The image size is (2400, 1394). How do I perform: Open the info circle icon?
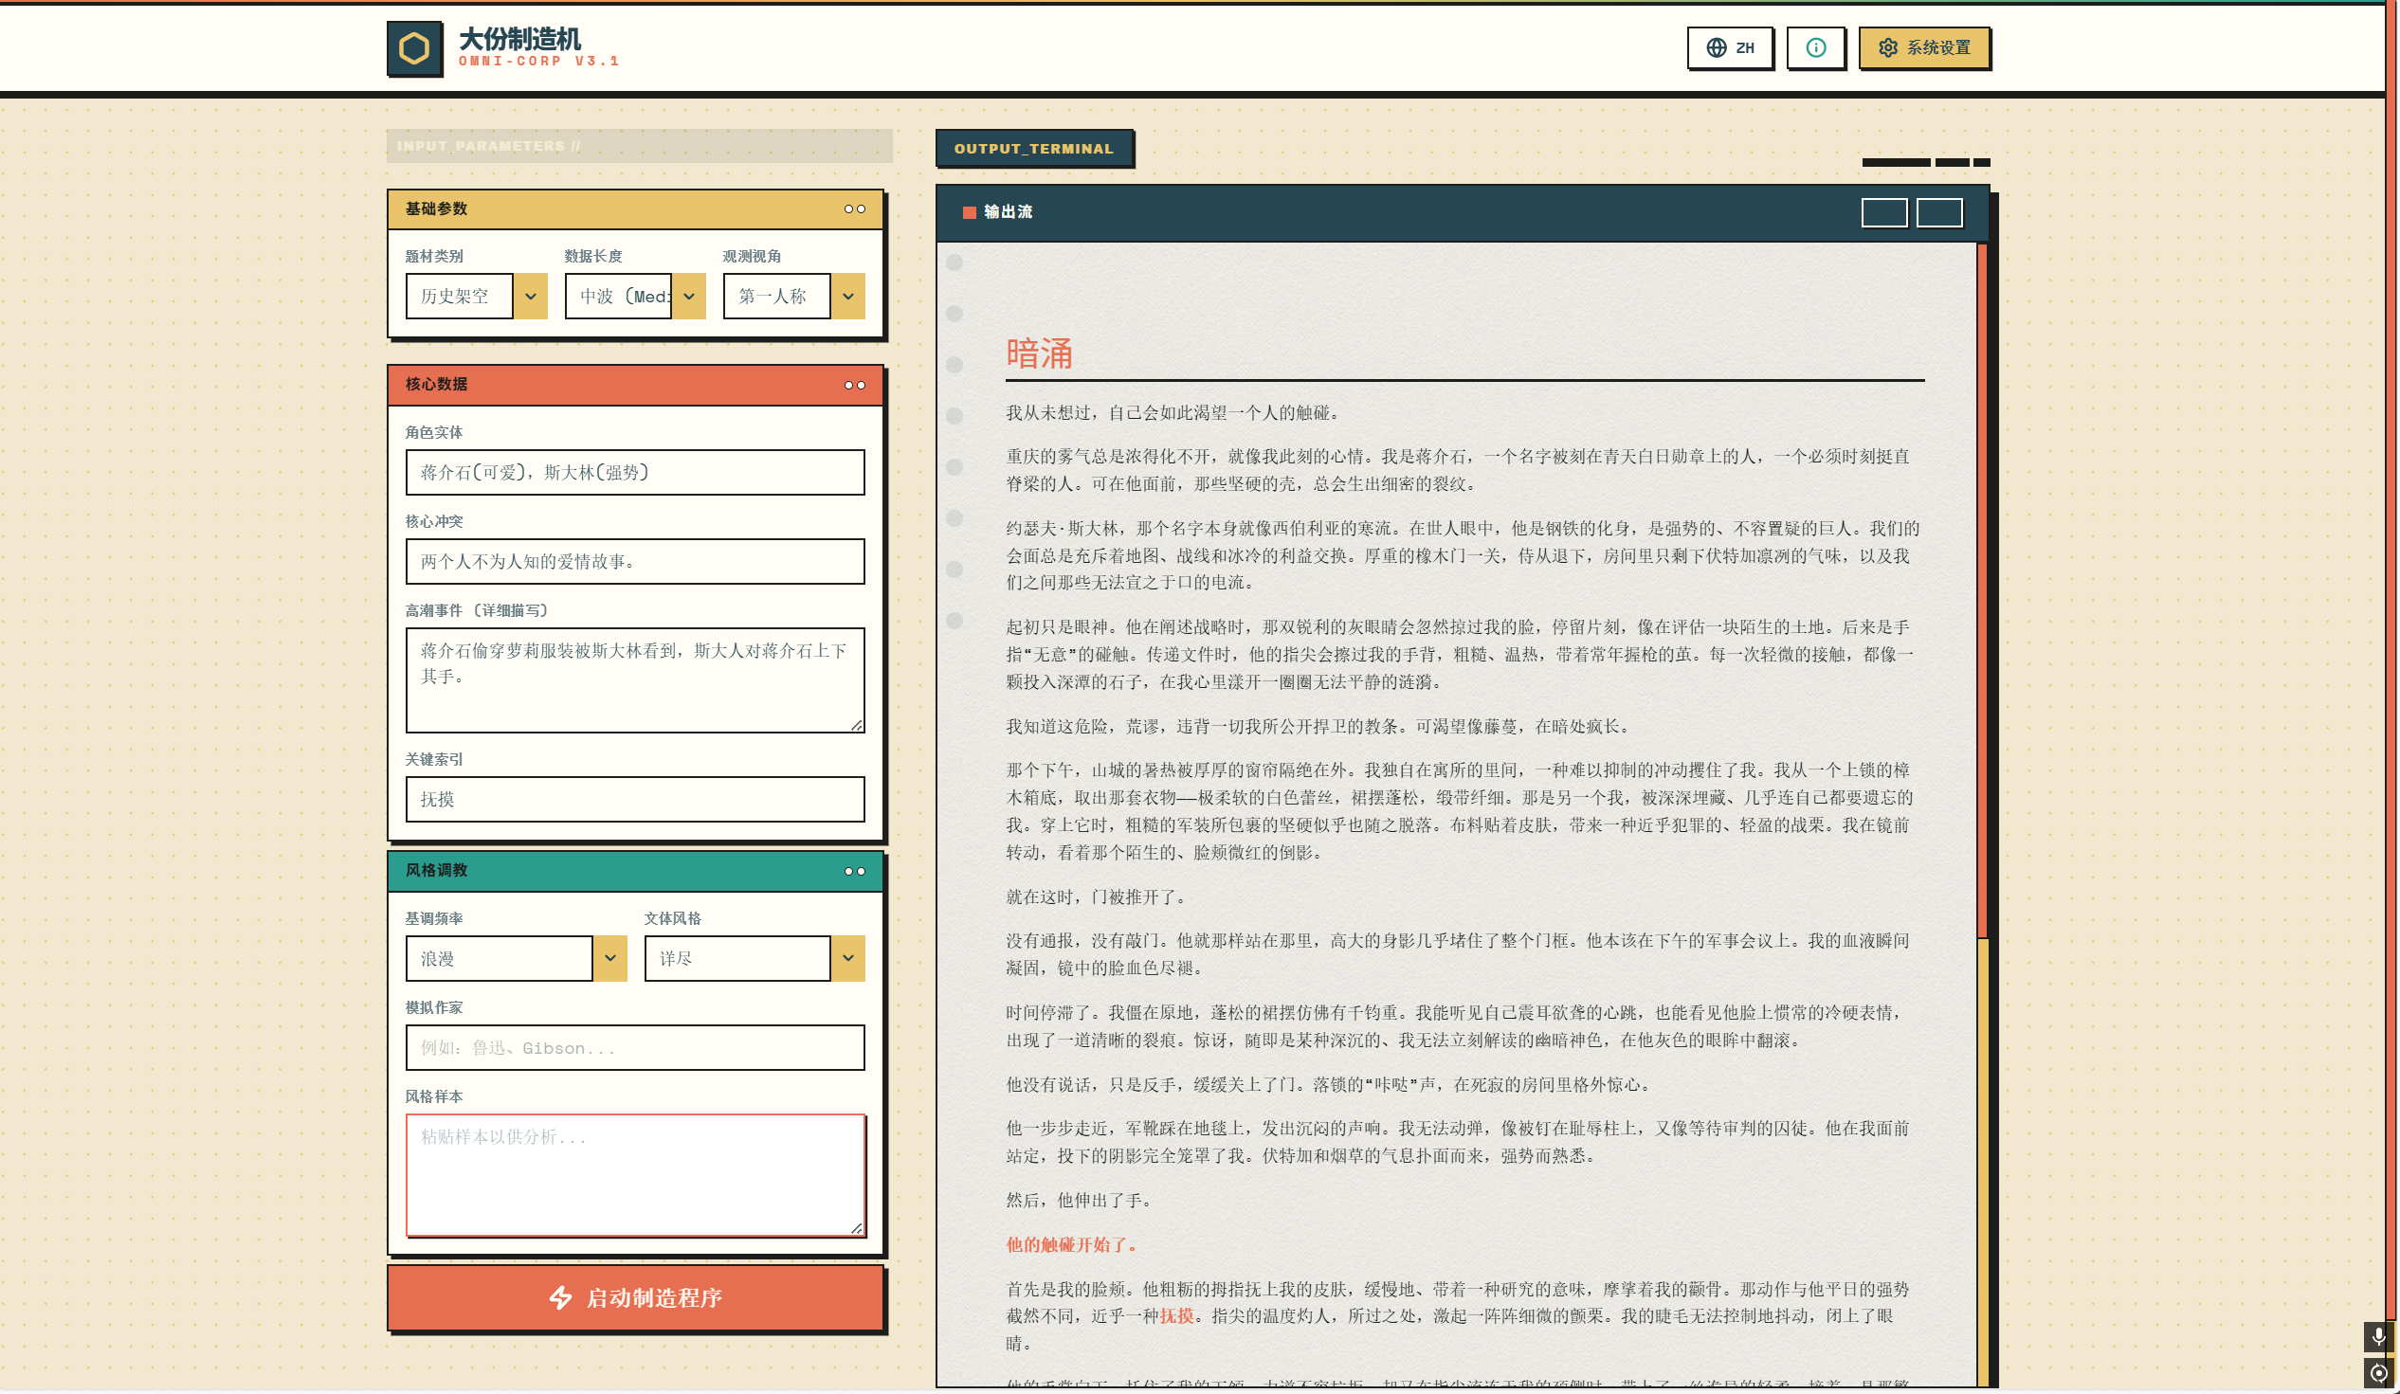(x=1815, y=47)
